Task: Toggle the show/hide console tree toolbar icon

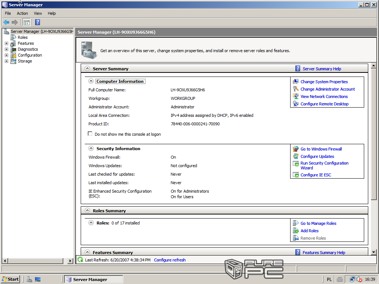Action: pyautogui.click(x=26, y=23)
